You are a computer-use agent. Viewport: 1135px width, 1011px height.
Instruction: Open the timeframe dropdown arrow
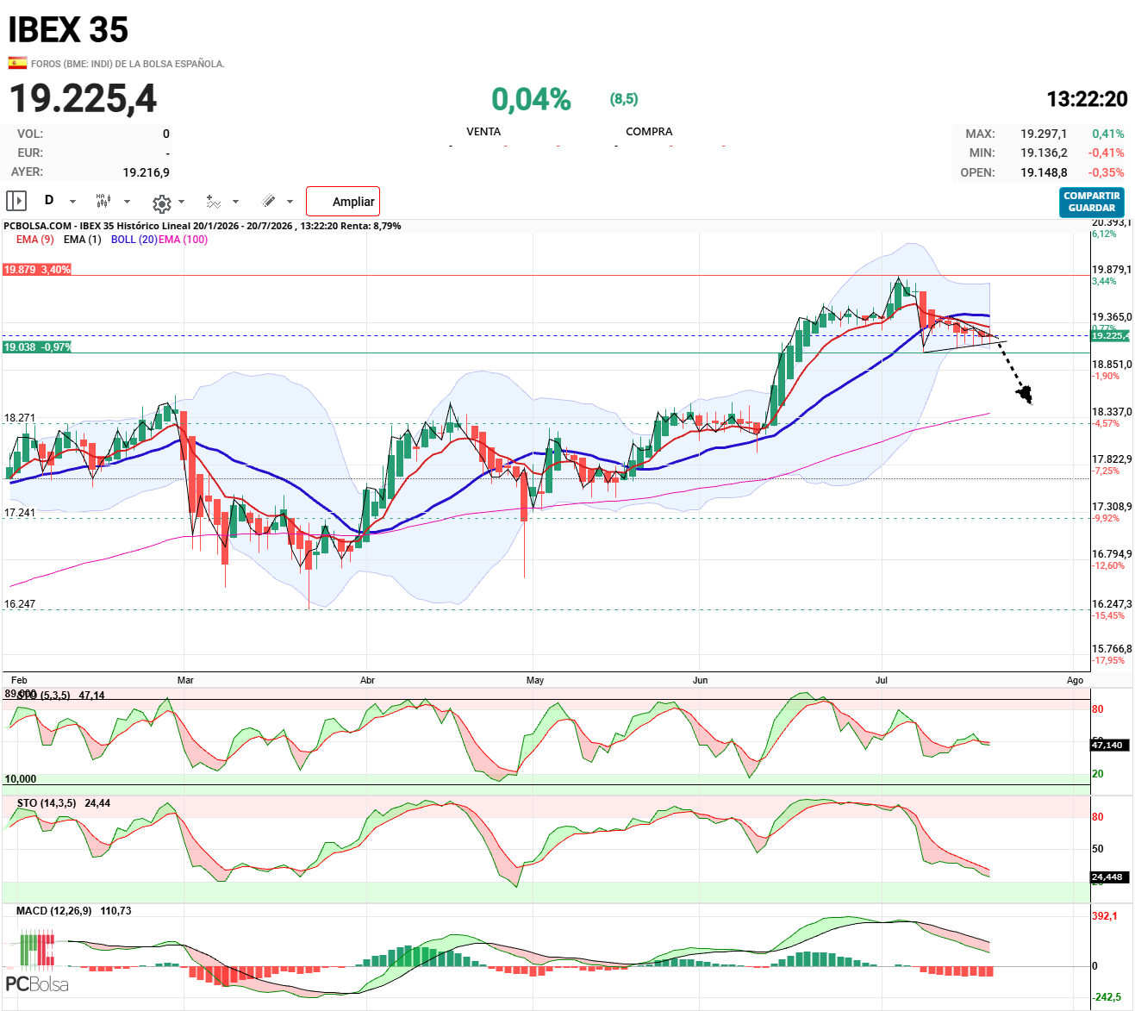(x=73, y=202)
